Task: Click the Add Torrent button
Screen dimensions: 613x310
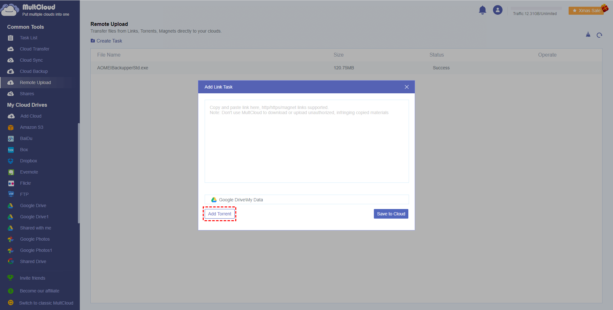Action: point(220,214)
